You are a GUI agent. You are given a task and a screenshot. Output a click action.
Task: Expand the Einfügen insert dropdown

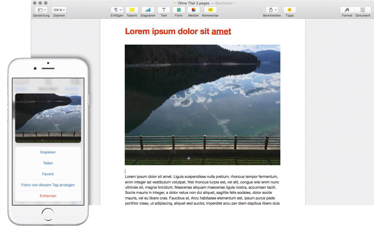pyautogui.click(x=117, y=10)
